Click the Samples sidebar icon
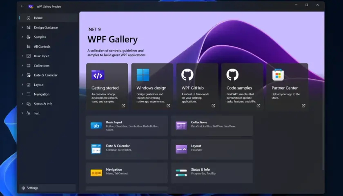 pos(29,37)
